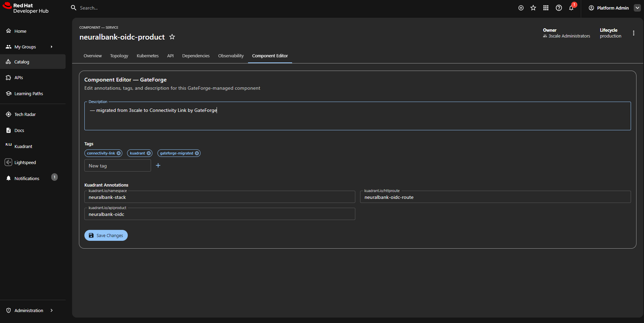Click the Platform Admin user name

point(613,8)
